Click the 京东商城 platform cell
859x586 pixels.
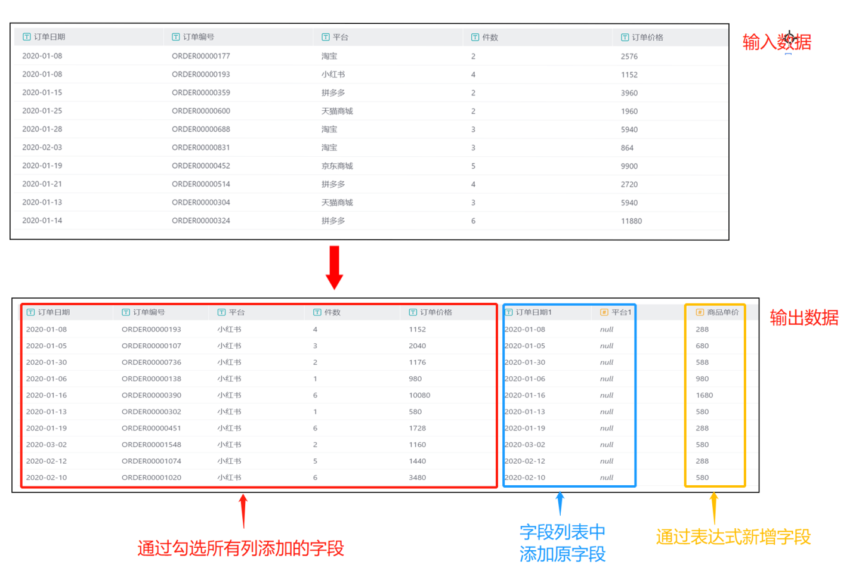click(x=337, y=166)
